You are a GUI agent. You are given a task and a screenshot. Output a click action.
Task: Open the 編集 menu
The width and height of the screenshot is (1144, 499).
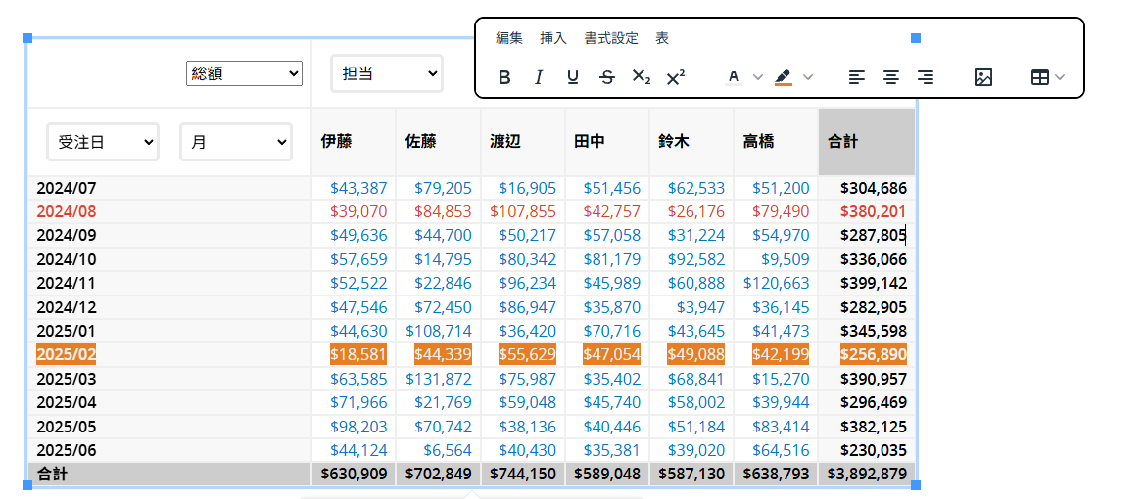(509, 38)
